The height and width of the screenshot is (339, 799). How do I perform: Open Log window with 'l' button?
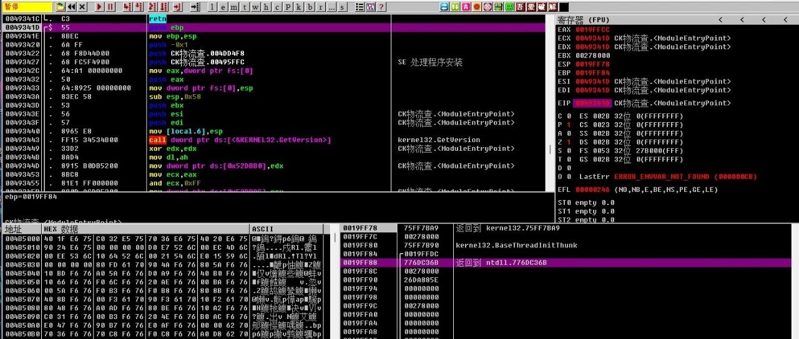coord(212,7)
